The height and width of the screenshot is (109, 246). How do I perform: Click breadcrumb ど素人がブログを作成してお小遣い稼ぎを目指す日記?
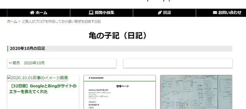tap(61, 22)
